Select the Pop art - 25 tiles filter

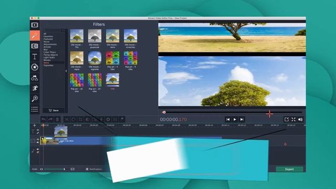coord(94,83)
